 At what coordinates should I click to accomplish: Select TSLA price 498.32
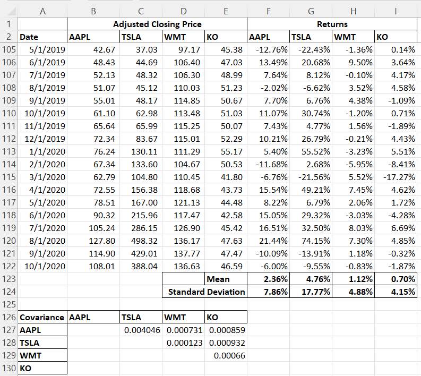pyautogui.click(x=141, y=241)
